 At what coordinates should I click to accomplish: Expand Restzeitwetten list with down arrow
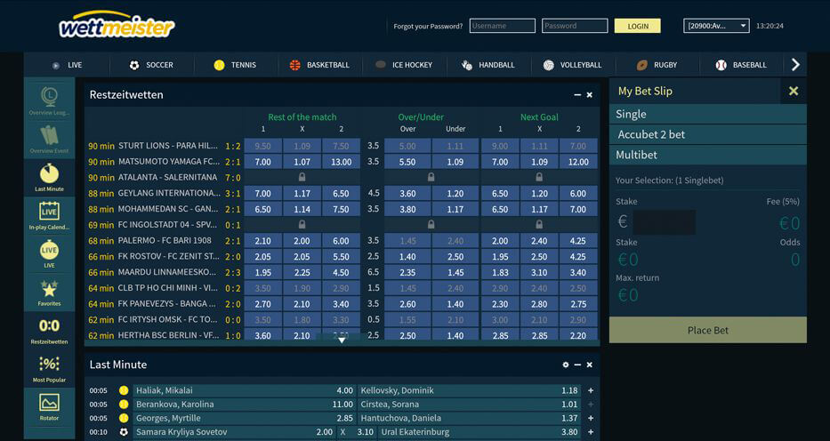pyautogui.click(x=342, y=340)
